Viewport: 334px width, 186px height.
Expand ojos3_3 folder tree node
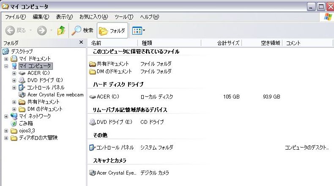(6, 131)
